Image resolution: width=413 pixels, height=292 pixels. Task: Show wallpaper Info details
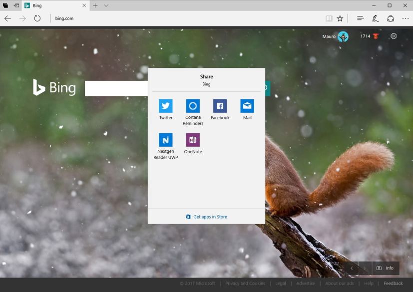point(385,268)
